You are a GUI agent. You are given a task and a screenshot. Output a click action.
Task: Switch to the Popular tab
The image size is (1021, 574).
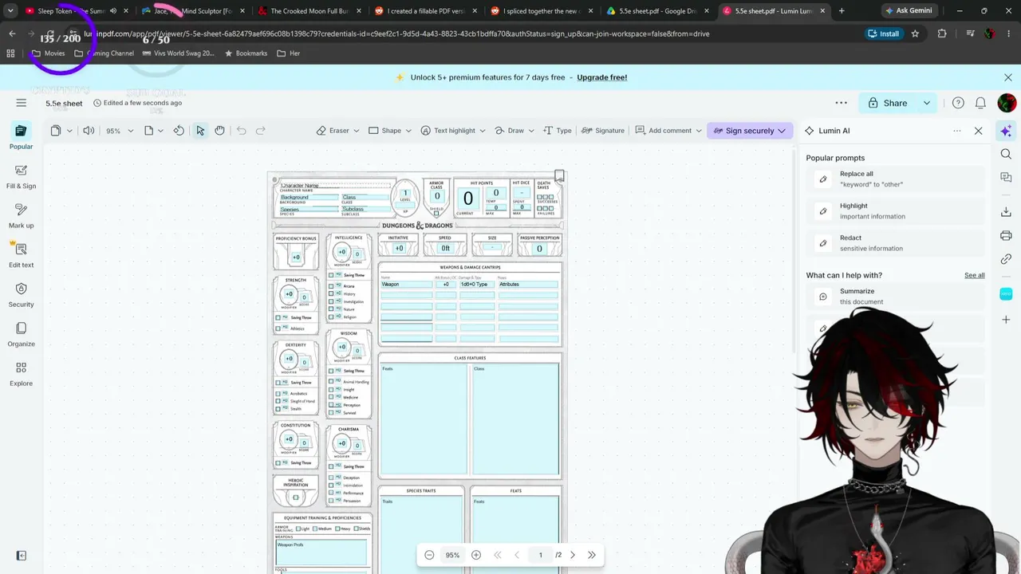(22, 136)
